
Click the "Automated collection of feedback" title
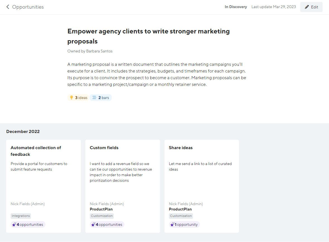point(36,151)
